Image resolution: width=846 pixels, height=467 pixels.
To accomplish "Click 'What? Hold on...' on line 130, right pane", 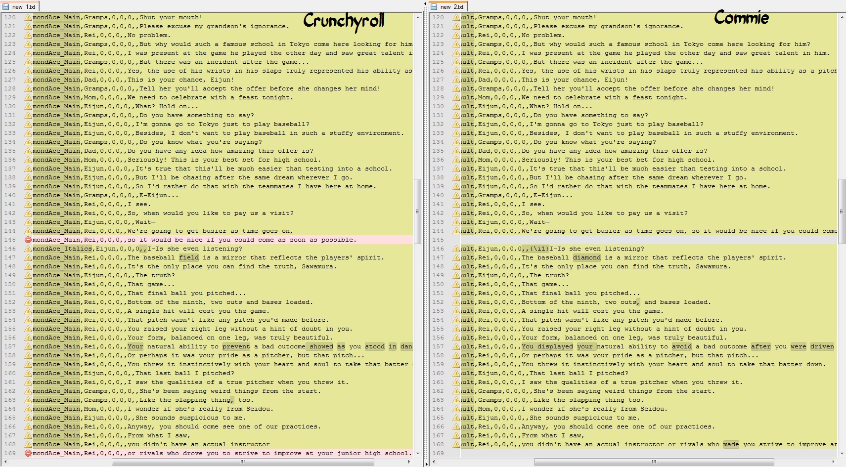I will click(561, 106).
